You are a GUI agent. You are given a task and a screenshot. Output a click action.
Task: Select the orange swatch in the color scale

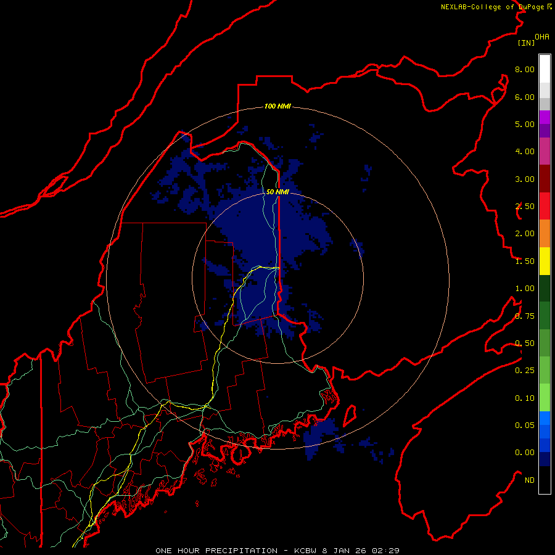pos(545,233)
